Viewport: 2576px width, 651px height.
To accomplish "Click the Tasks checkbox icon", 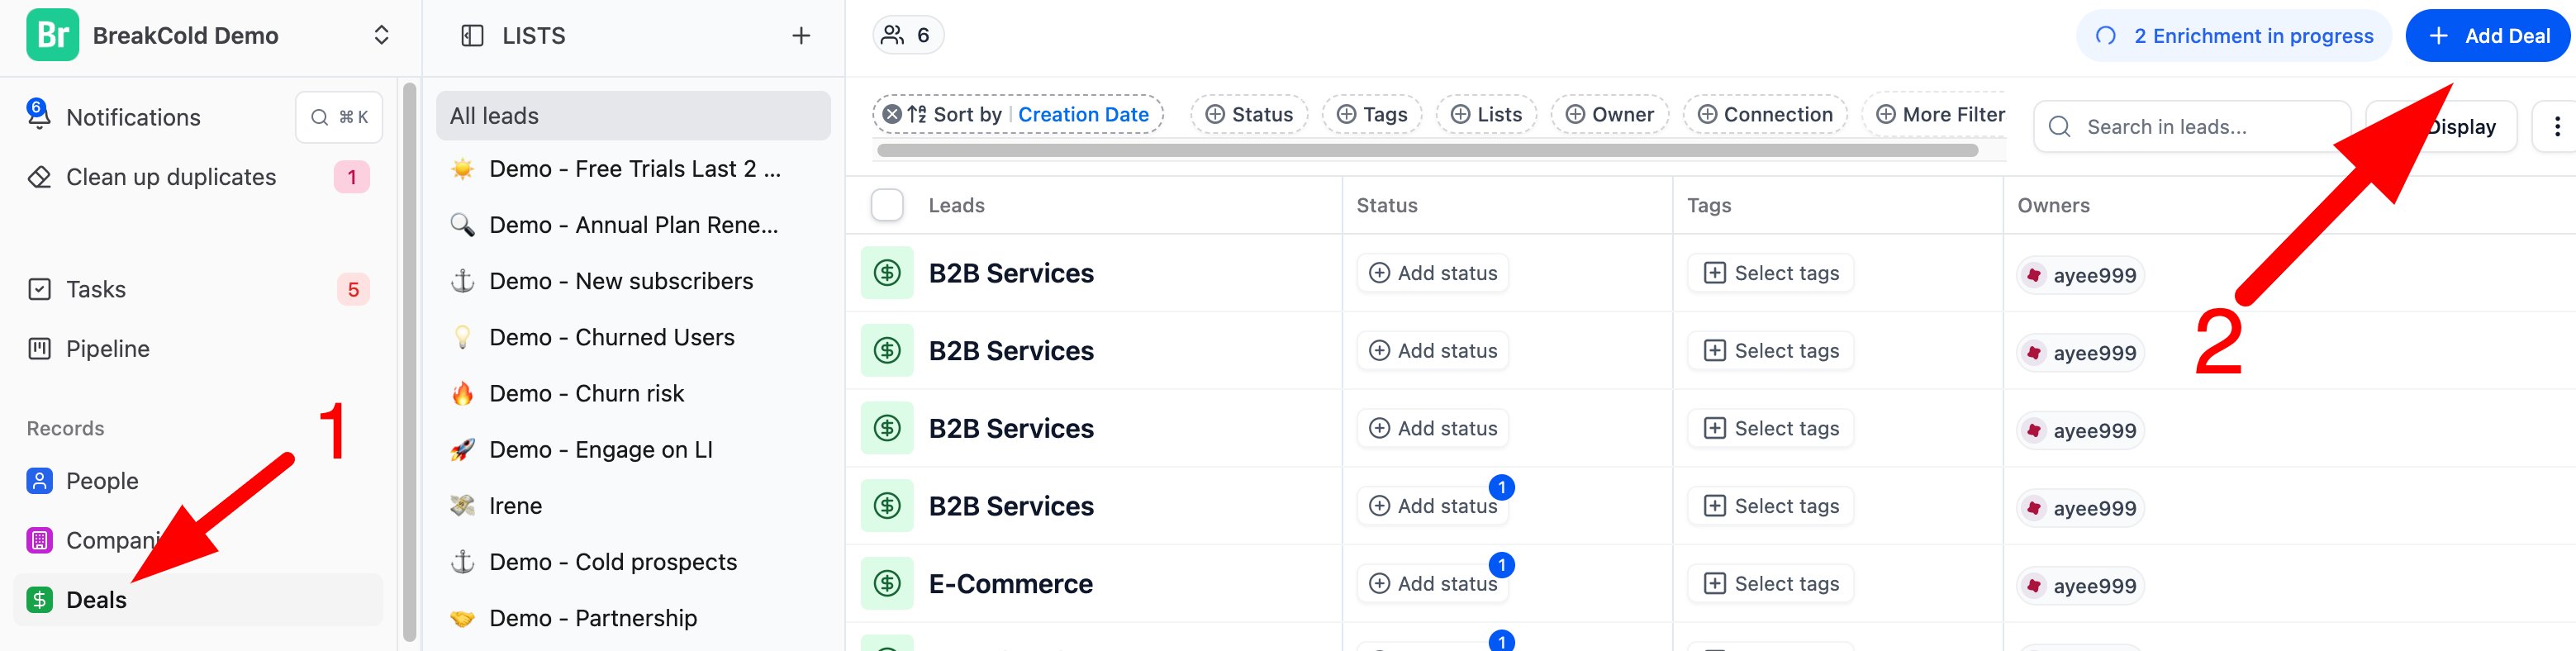I will 39,289.
